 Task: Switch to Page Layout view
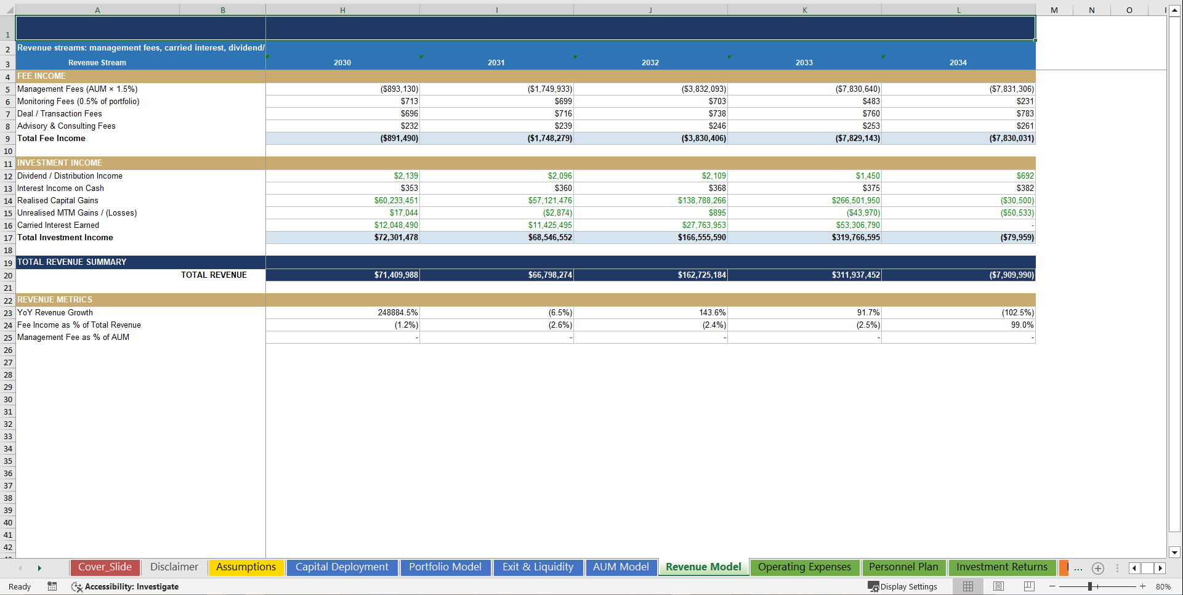(x=998, y=586)
